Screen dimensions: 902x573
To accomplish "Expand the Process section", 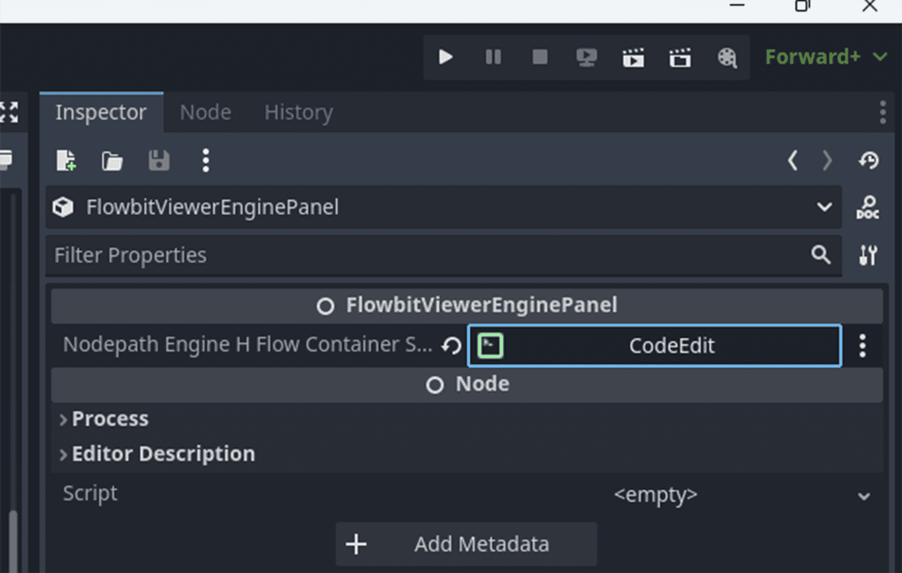I will 110,419.
